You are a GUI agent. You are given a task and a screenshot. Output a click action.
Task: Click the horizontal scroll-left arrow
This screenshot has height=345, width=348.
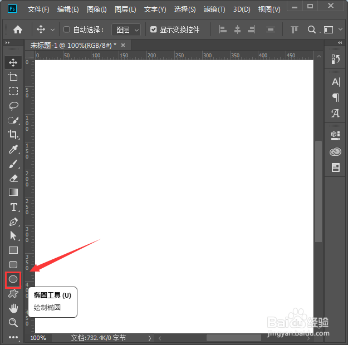160,338
